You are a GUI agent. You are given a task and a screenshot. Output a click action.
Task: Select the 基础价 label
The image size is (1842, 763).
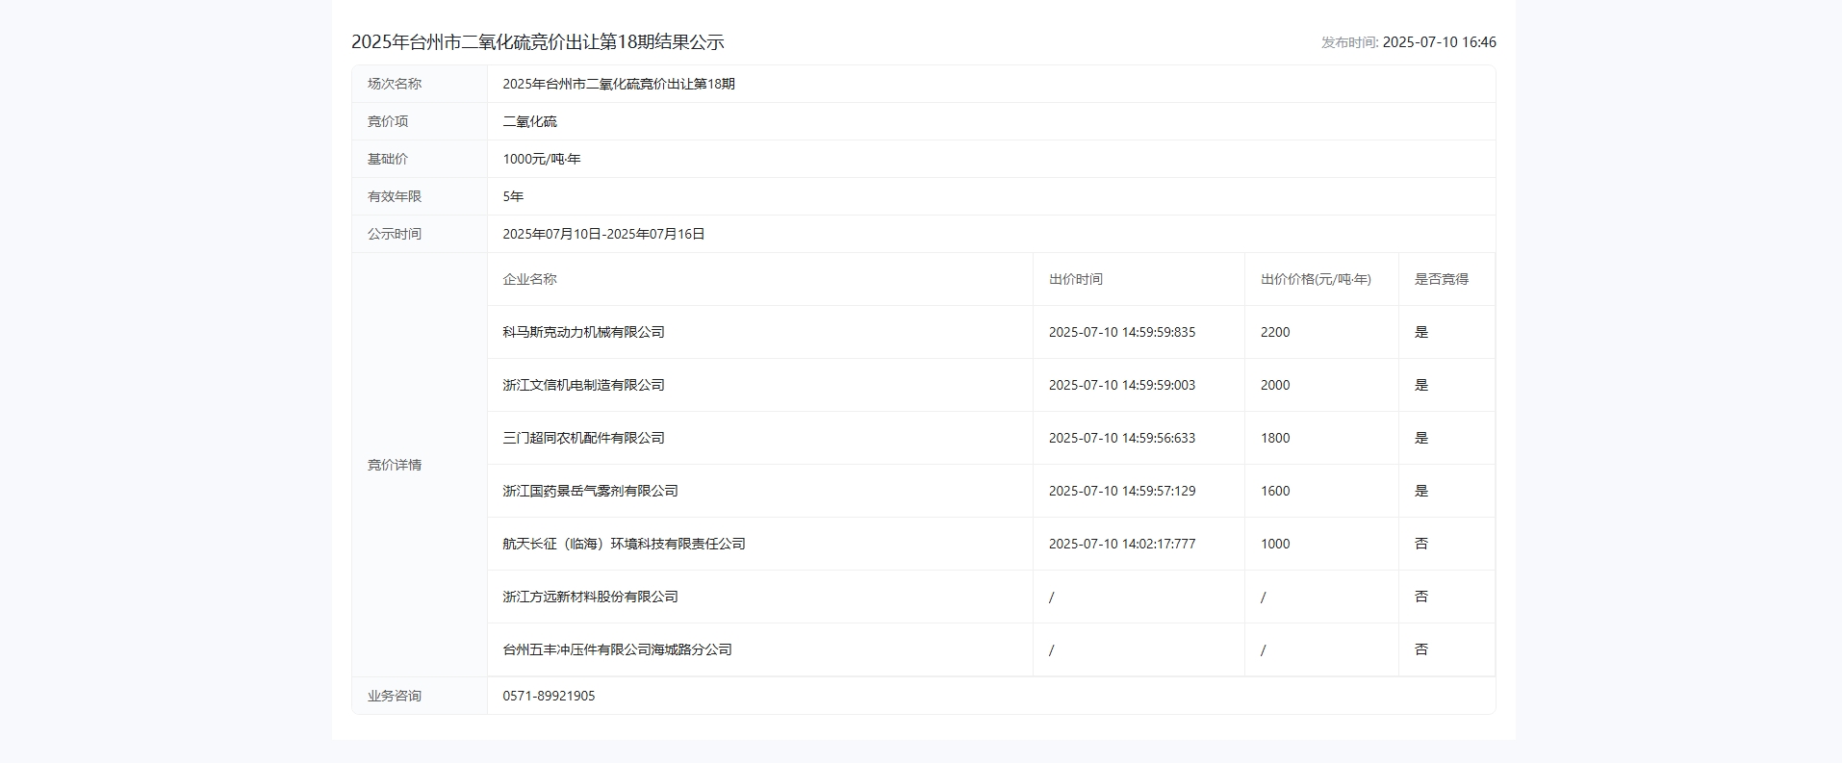388,159
